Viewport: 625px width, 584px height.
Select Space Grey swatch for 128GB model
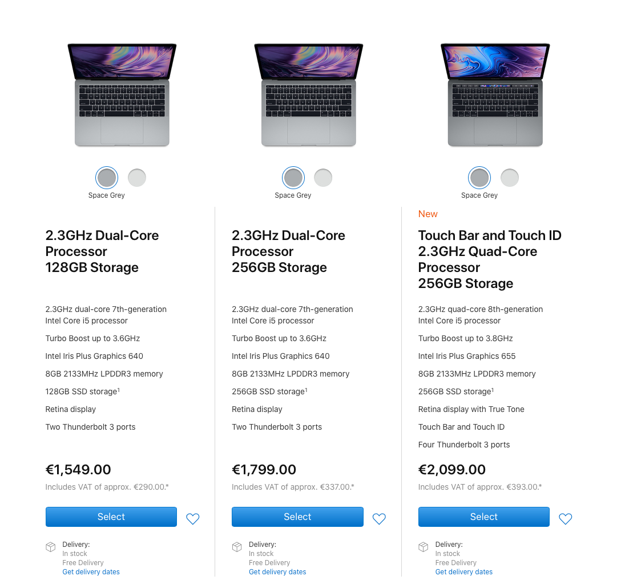107,178
